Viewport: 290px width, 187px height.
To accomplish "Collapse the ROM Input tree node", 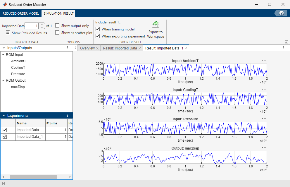I will tap(3, 54).
